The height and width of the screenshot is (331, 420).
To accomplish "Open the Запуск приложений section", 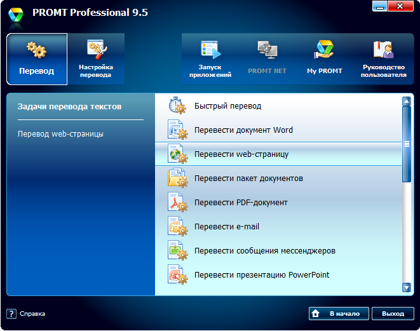I will coord(210,59).
